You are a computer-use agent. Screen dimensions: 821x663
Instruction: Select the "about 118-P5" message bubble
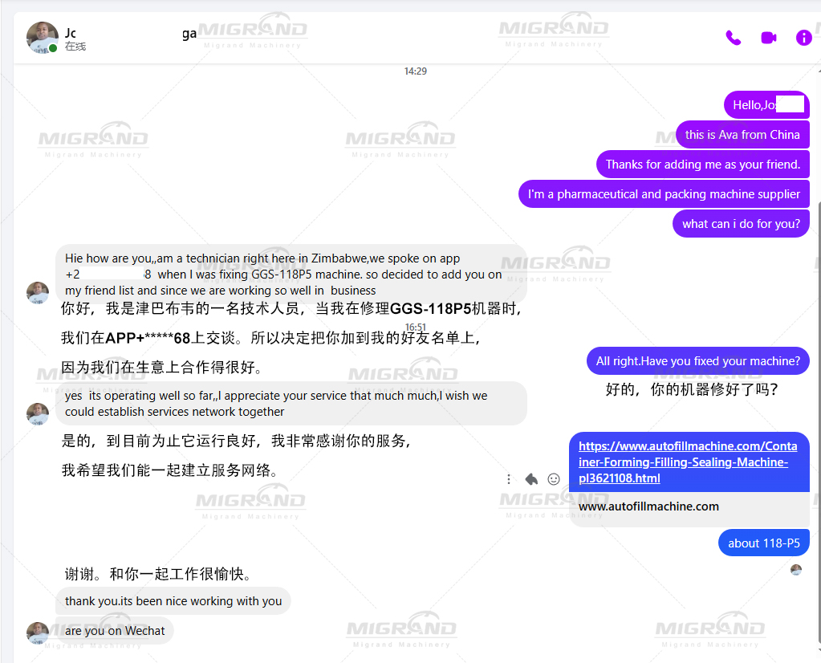(764, 543)
